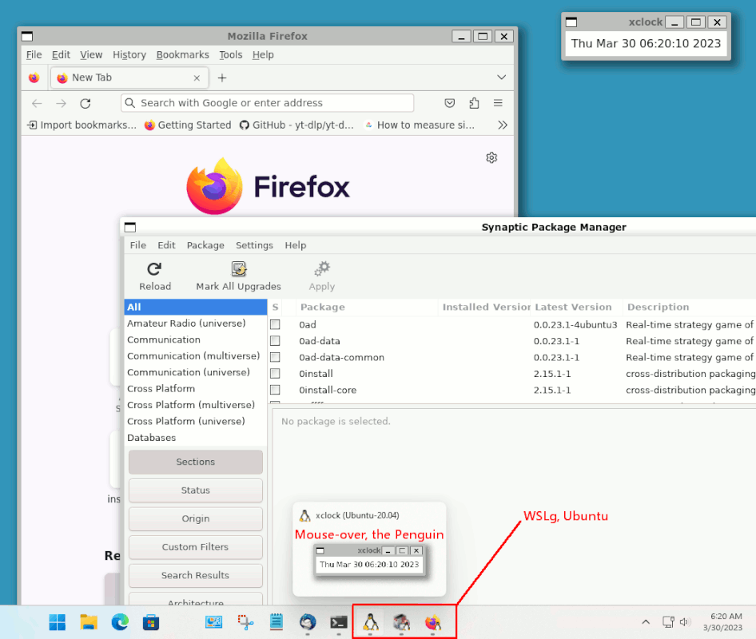Open the Firefox File menu

coord(34,55)
